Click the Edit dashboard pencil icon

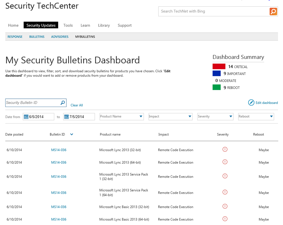pyautogui.click(x=251, y=103)
